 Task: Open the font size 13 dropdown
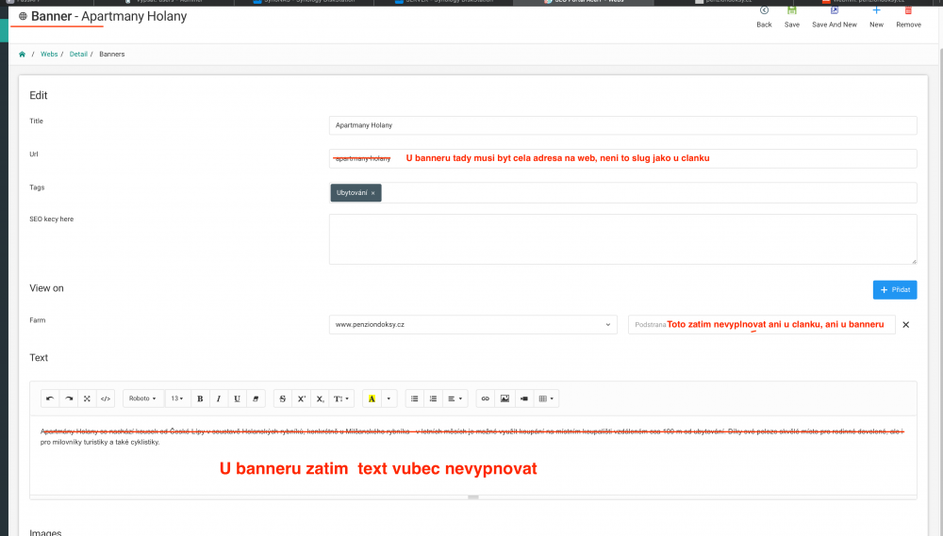pos(176,398)
